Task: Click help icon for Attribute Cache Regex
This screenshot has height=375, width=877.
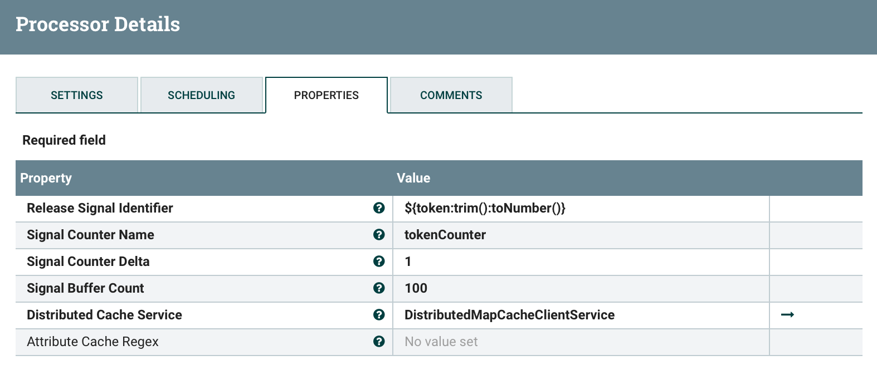Action: 379,342
